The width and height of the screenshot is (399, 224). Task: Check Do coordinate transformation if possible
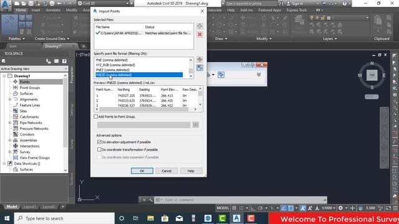click(99, 149)
